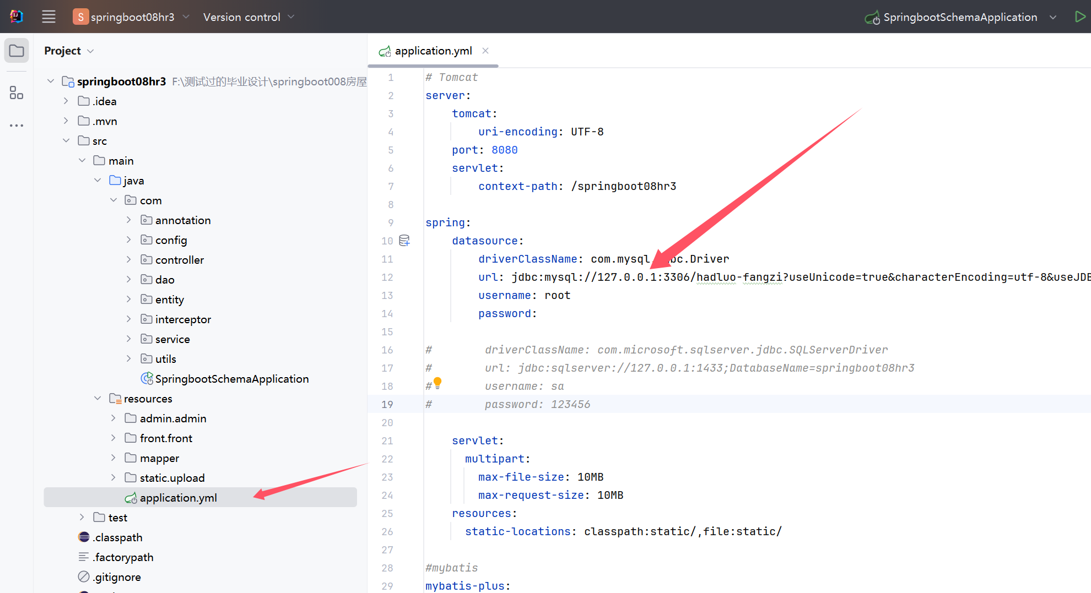Viewport: 1091px width, 593px height.
Task: Collapse the resources folder
Action: tap(98, 398)
